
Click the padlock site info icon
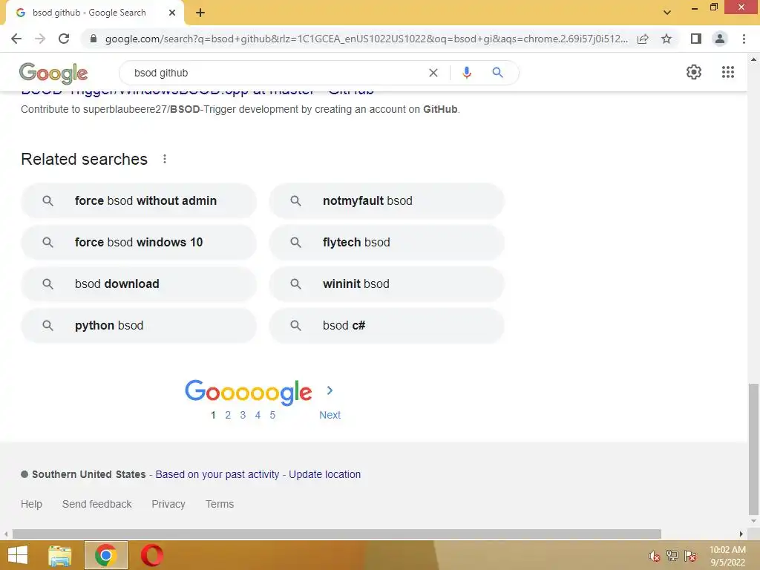[x=94, y=39]
